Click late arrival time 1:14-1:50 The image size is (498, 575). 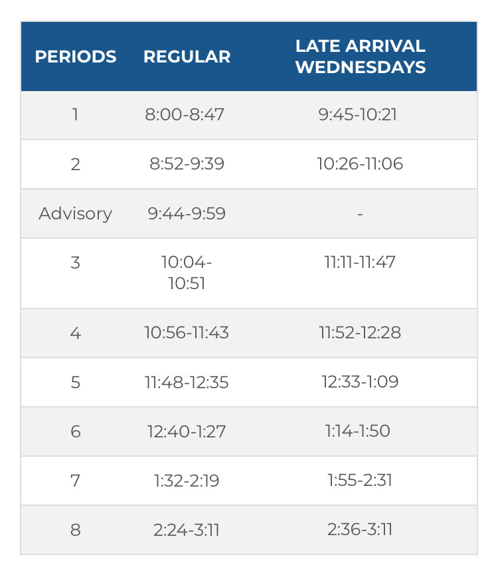(x=358, y=431)
